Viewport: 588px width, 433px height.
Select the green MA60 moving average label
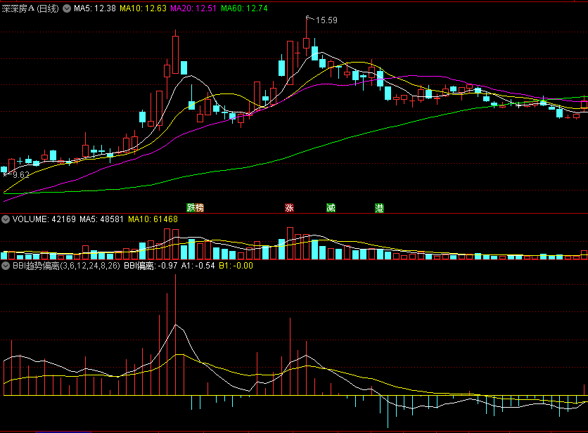tap(245, 8)
